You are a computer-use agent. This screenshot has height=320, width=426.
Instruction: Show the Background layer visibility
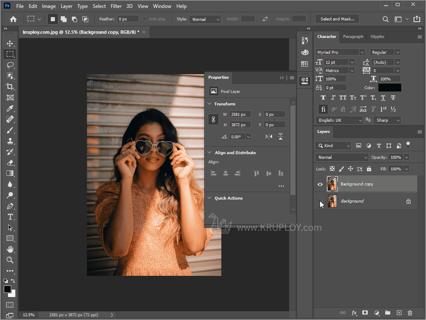pyautogui.click(x=320, y=201)
